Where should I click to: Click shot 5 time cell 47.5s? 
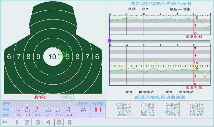[59, 115]
